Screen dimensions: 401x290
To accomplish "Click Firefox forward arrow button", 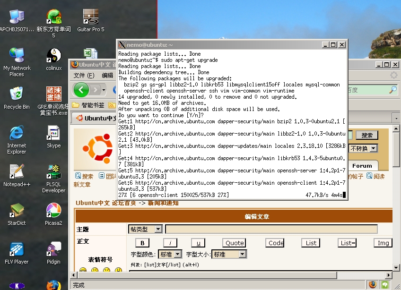I will coord(96,90).
